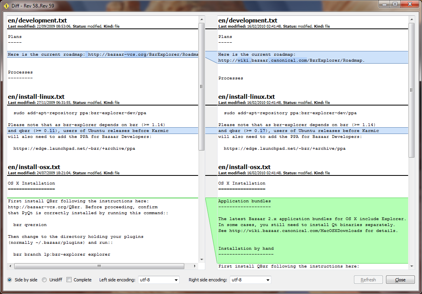The image size is (422, 294).
Task: Click the Diff window title icon
Action: [6, 6]
